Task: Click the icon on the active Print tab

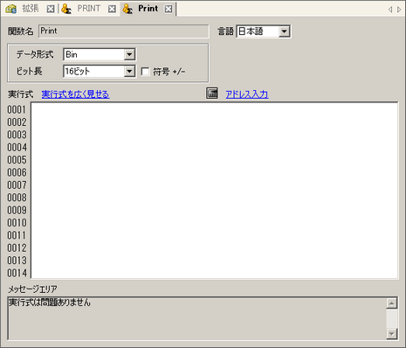Action: pyautogui.click(x=127, y=9)
